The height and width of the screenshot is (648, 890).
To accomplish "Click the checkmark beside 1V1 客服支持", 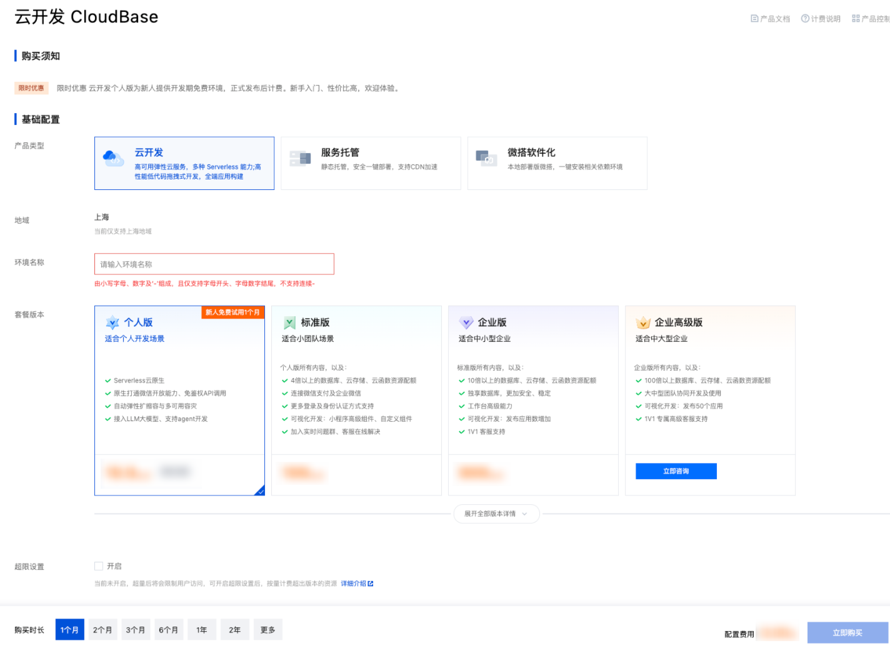I will [x=462, y=432].
